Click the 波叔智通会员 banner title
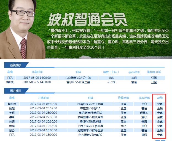This screenshot has height=141, width=172. (x=87, y=19)
